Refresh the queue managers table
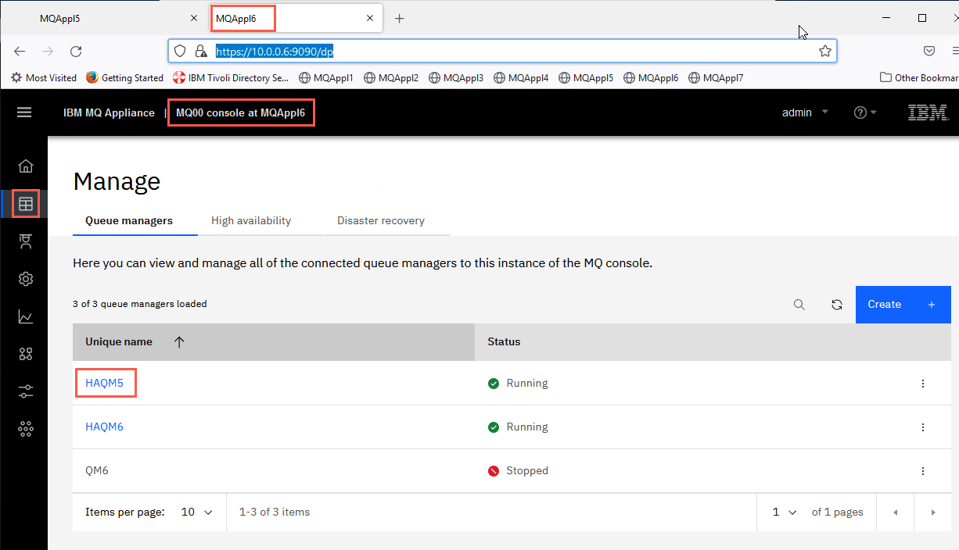959x550 pixels. tap(837, 305)
